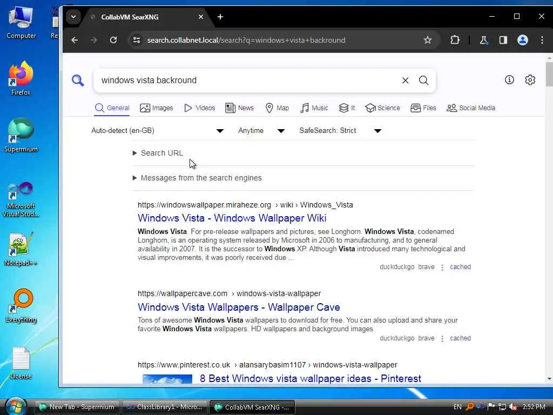Click the browser address bar URL

tap(246, 40)
